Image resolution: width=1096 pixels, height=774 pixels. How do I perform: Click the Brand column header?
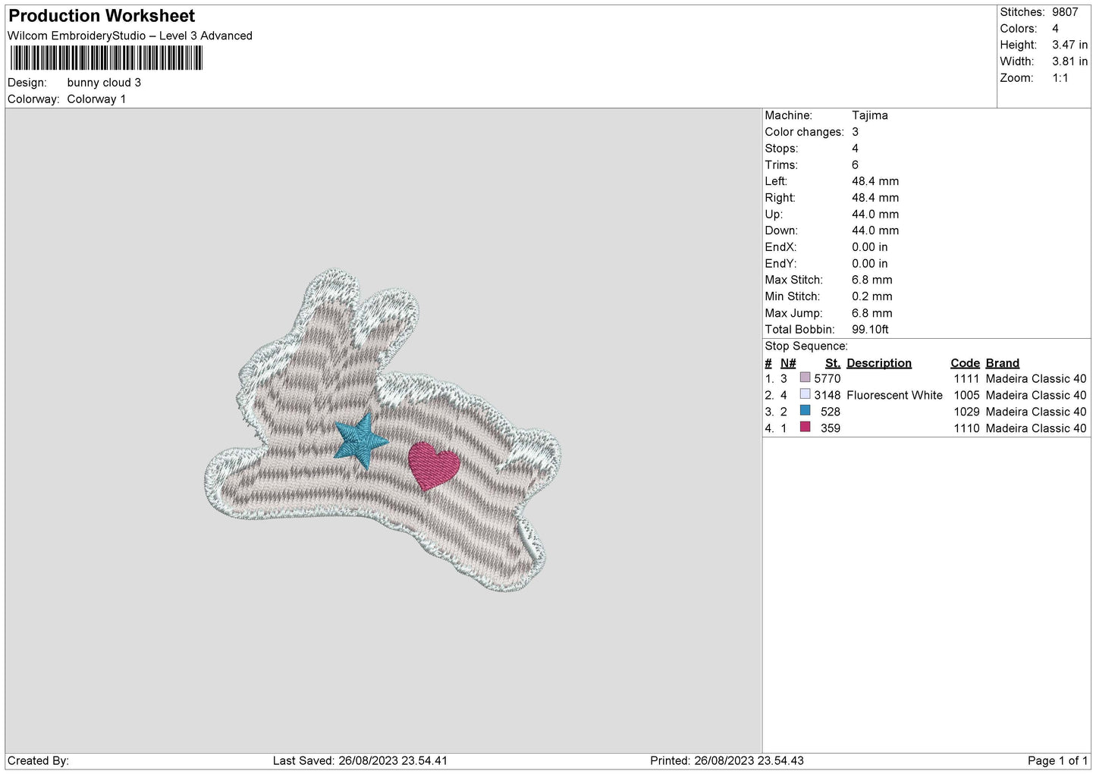coord(1003,363)
